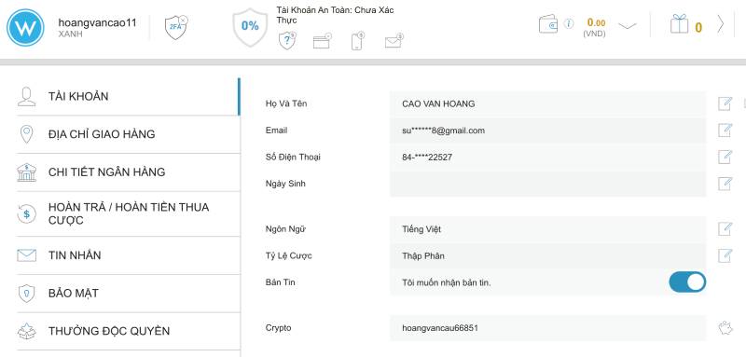Screen dimensions: 746x357
Task: Open the gift box rewards icon
Action: click(x=680, y=23)
